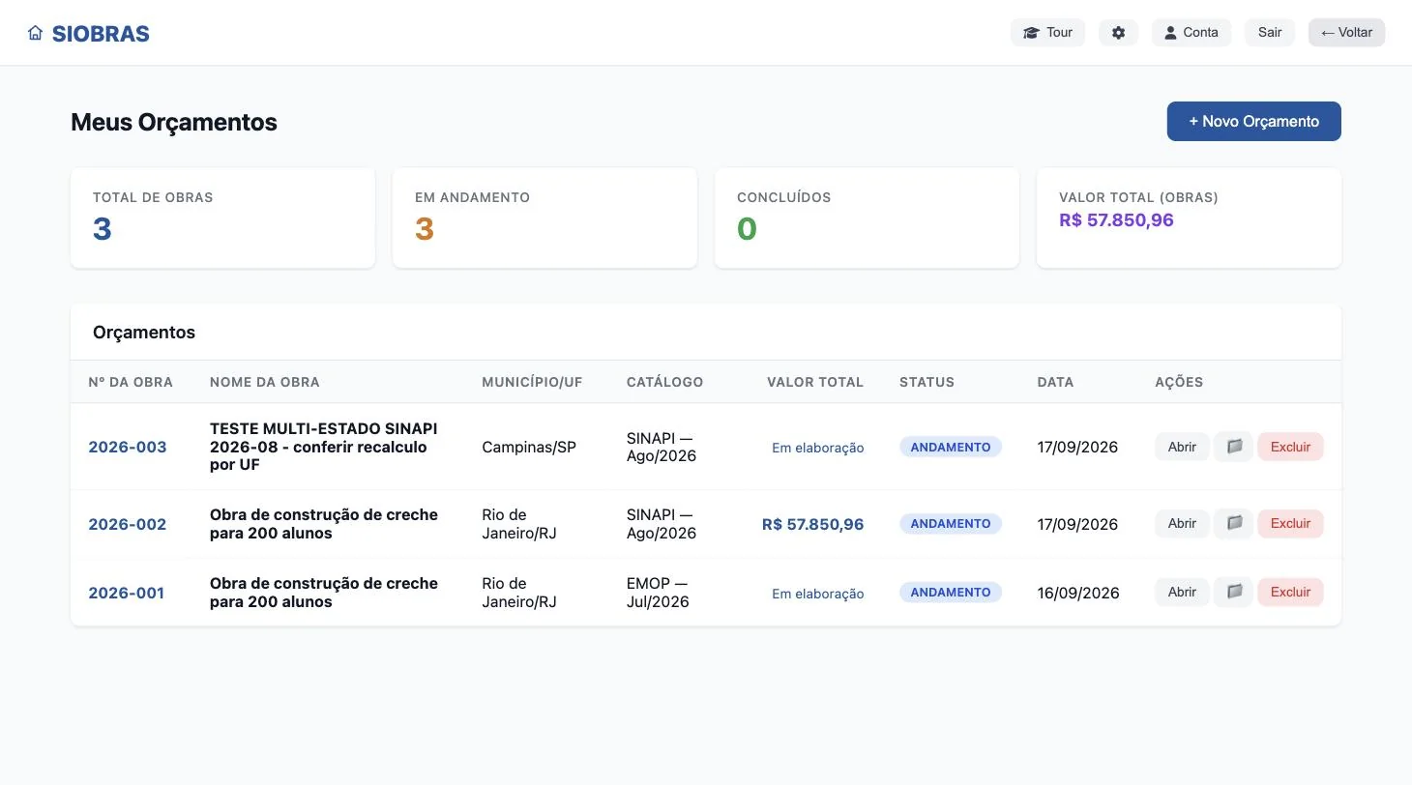Click the SIOBRAS home icon
This screenshot has height=785, width=1412.
click(36, 33)
